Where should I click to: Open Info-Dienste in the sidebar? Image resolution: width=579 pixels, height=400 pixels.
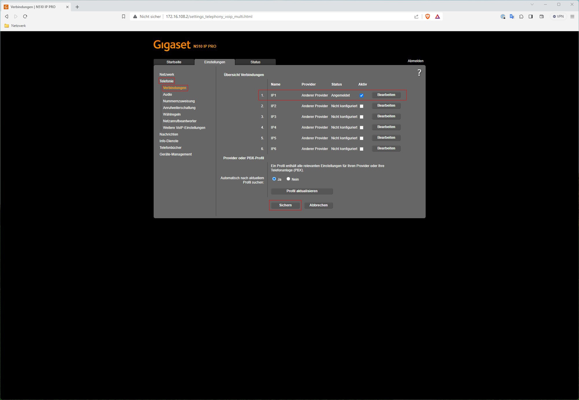169,141
